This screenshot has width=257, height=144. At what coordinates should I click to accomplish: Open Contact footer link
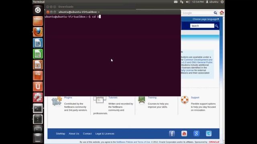click(x=87, y=134)
